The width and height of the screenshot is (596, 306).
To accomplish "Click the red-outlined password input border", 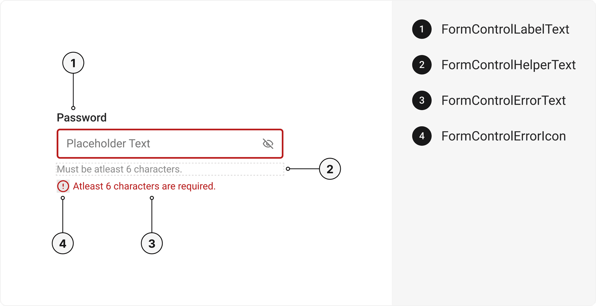I will pyautogui.click(x=170, y=130).
